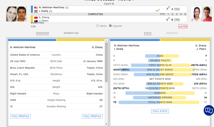Select the Metric units radio button
The height and width of the screenshot is (127, 214).
click(97, 26)
